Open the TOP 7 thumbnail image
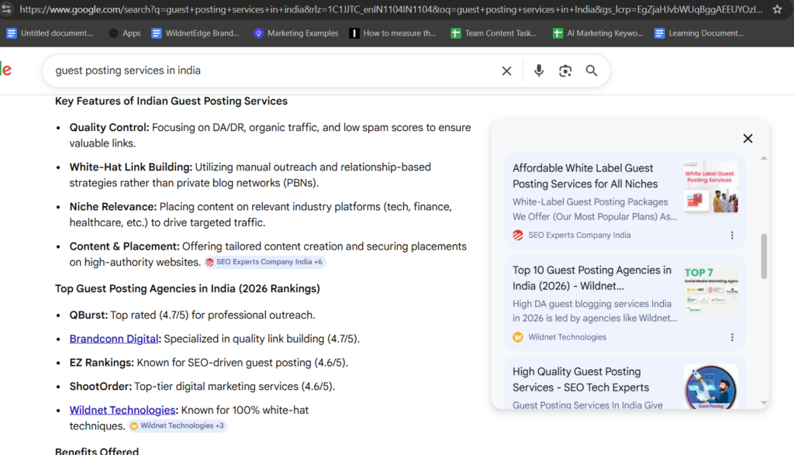Viewport: 794px width, 455px height. (x=711, y=289)
